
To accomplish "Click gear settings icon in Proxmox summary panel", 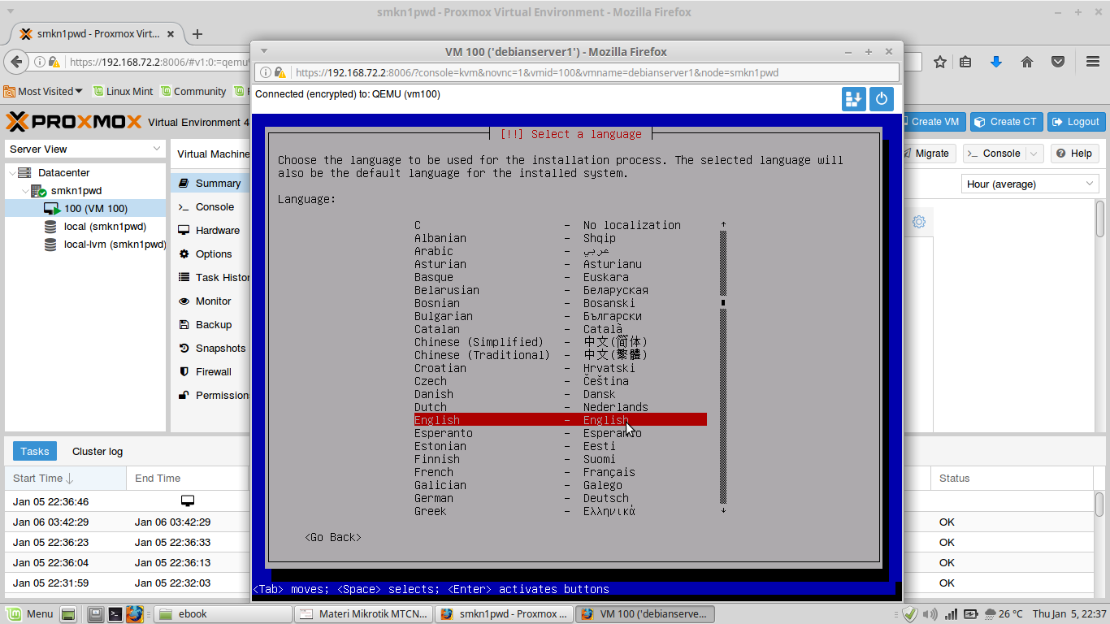I will pyautogui.click(x=919, y=222).
